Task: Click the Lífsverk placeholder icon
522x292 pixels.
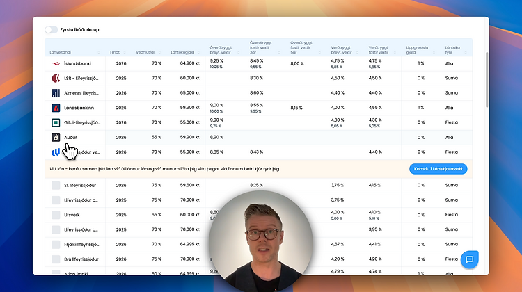Action: pyautogui.click(x=56, y=215)
